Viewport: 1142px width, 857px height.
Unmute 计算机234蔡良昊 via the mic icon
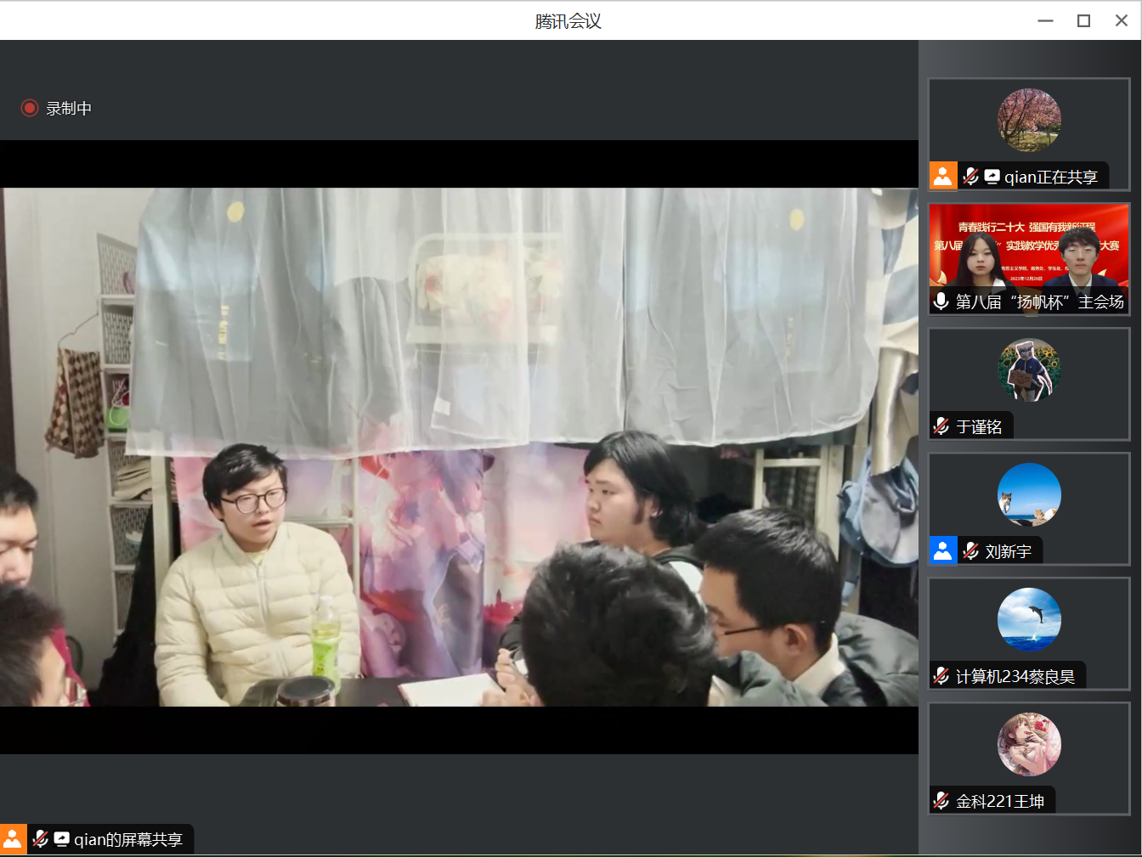tap(941, 675)
